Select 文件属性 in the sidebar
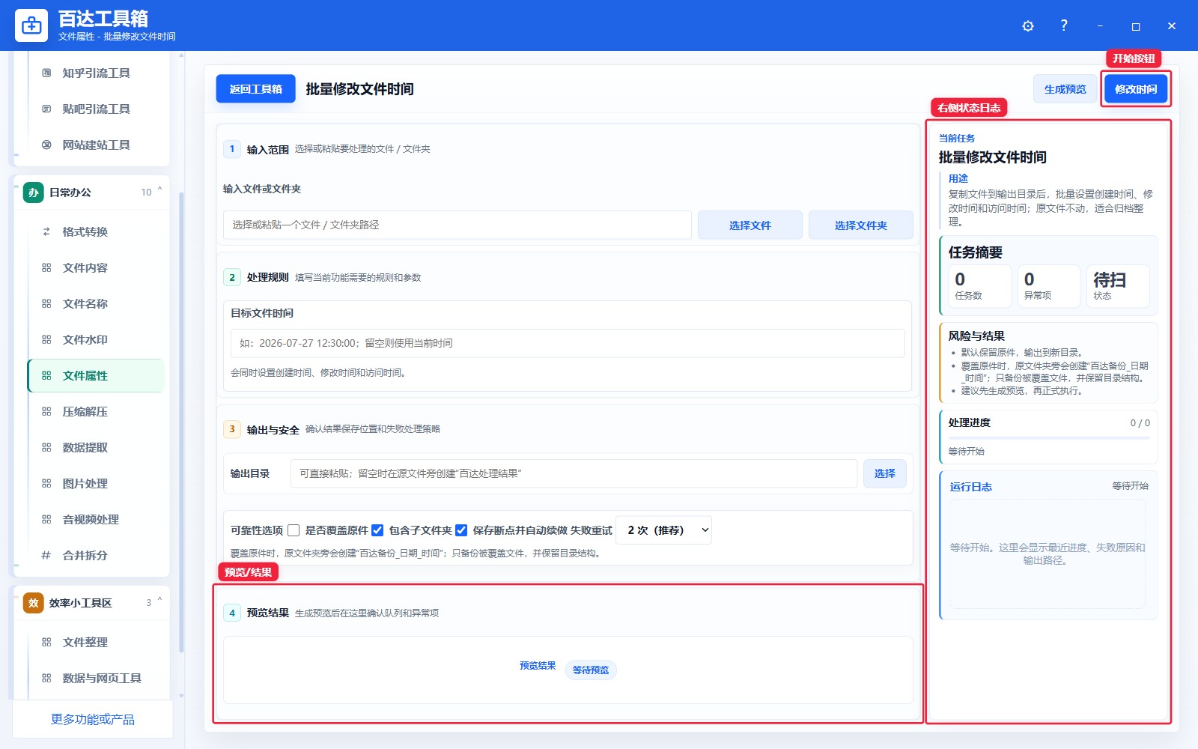The width and height of the screenshot is (1198, 749). tap(96, 375)
